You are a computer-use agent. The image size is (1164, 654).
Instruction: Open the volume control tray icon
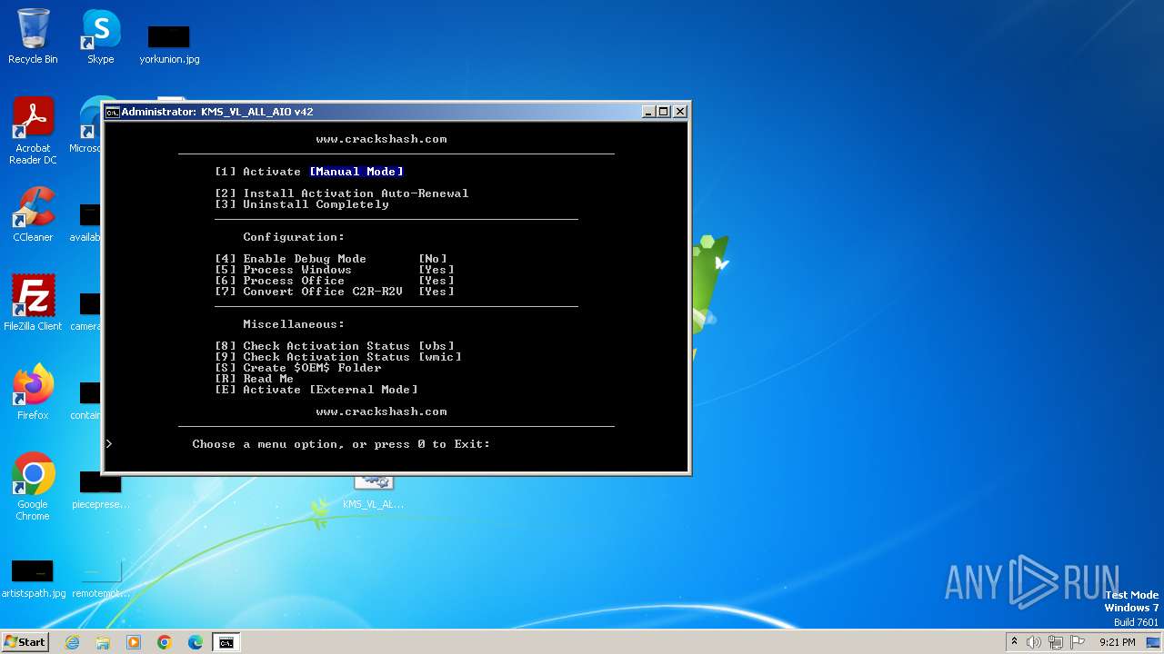pyautogui.click(x=1034, y=642)
